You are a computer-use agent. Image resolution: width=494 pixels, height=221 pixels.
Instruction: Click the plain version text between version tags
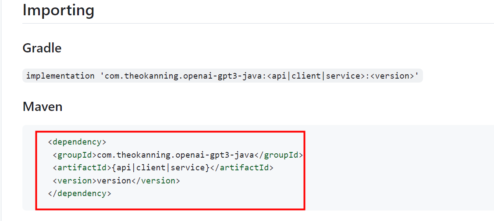114,181
